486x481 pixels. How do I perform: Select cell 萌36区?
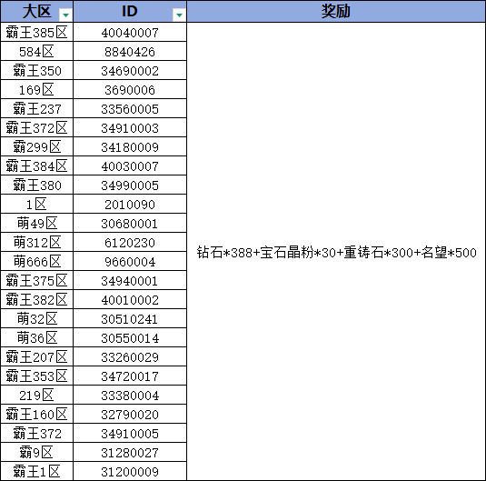(x=37, y=337)
